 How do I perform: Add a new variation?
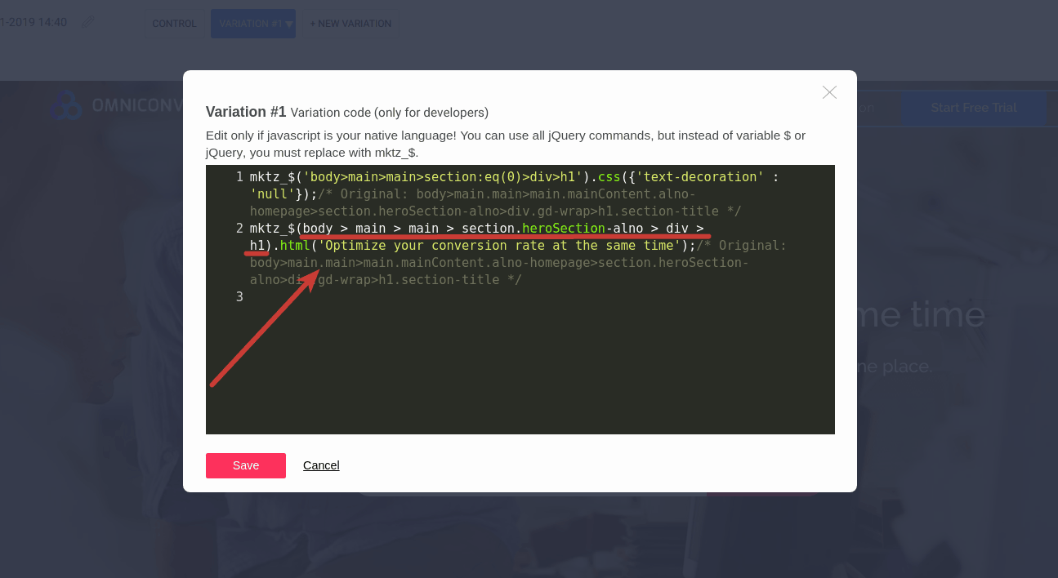pos(350,24)
